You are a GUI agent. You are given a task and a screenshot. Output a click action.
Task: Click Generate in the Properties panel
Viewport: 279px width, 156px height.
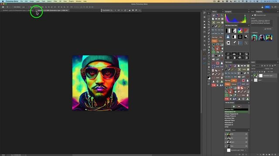point(268,29)
